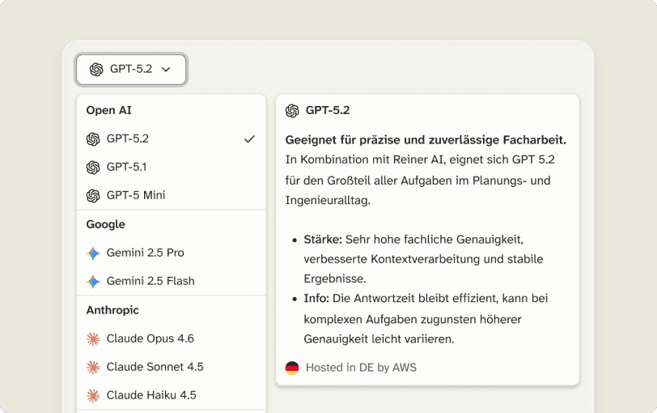Screen dimensions: 657x413
Task: Switch to Gemini 2.5 Pro
Action: click(x=146, y=253)
